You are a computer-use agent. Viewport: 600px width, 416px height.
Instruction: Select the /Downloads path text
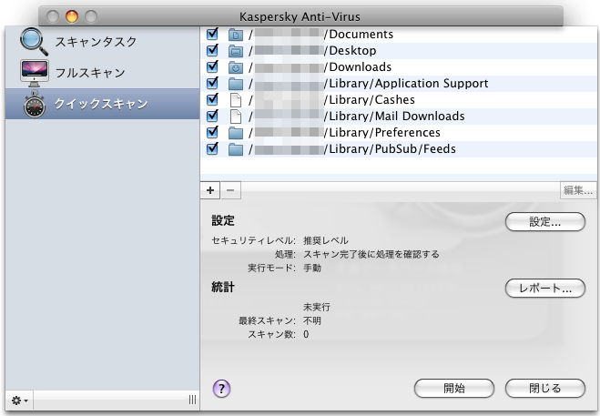358,67
